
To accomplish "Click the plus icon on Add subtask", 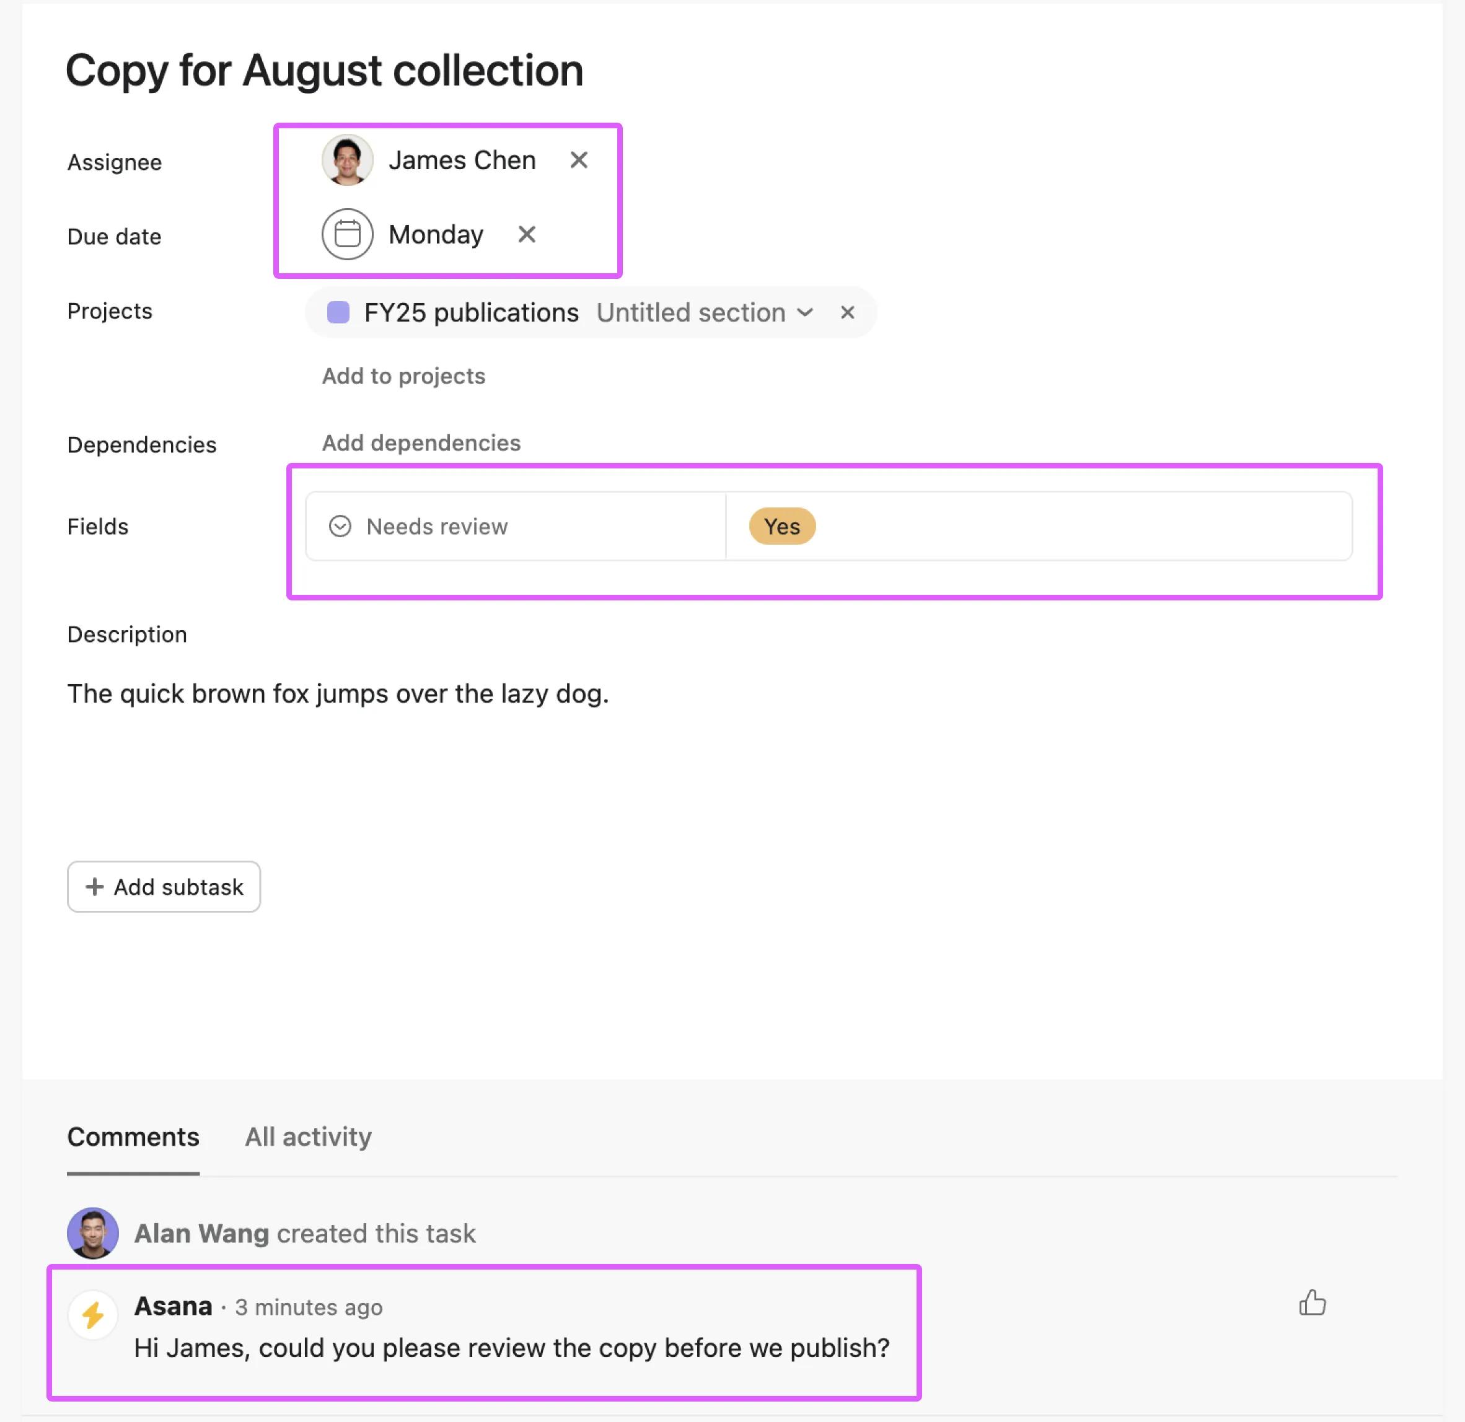I will pos(95,887).
